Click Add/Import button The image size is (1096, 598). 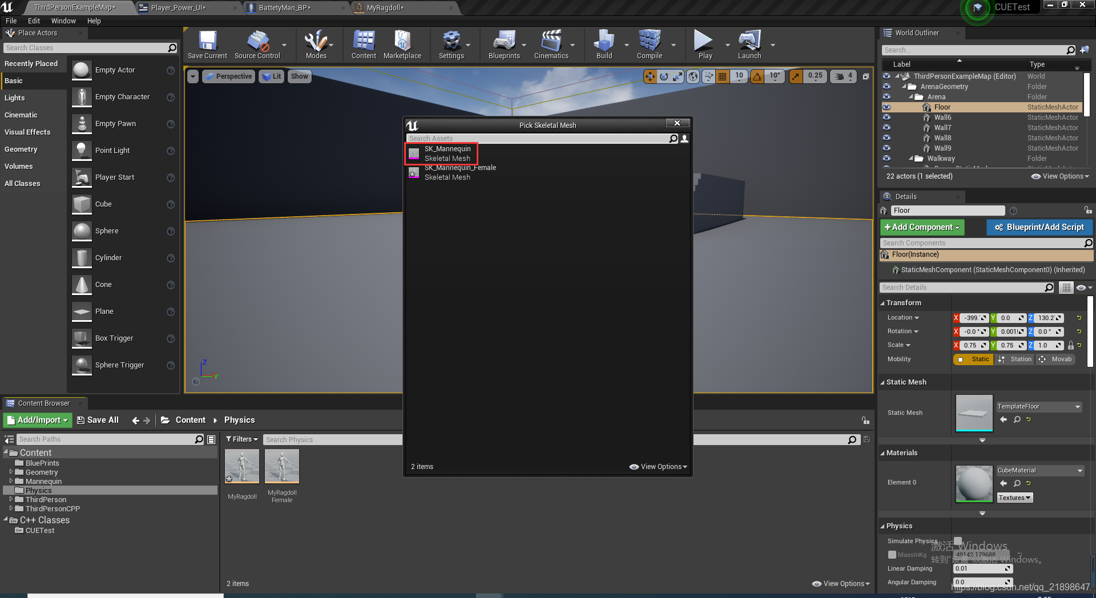(x=38, y=420)
